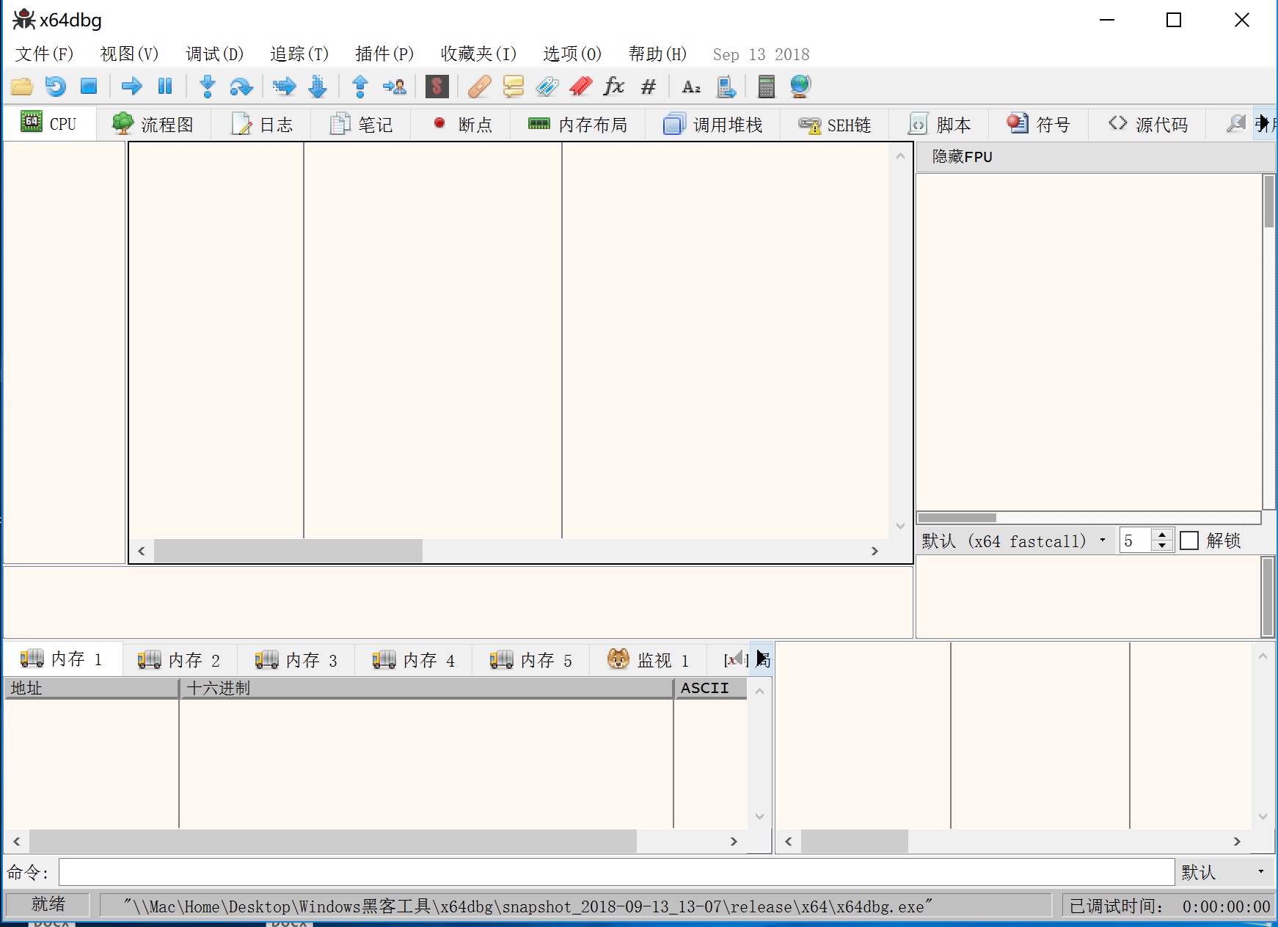Image resolution: width=1278 pixels, height=927 pixels.
Task: Switch to the 源代码 tab
Action: (x=1148, y=124)
